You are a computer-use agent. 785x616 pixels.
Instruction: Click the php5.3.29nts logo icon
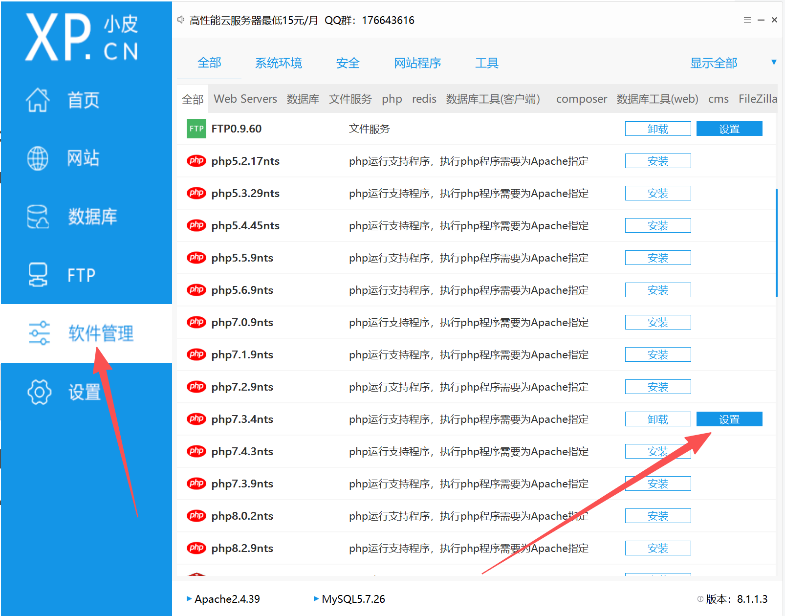[x=196, y=193]
